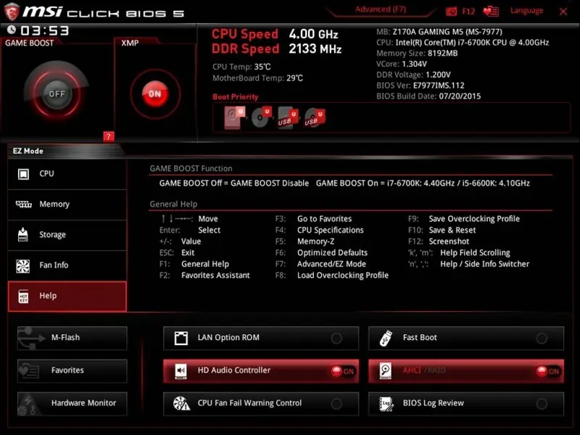Click the Load Overclocking Profile F8 entry

coord(332,275)
